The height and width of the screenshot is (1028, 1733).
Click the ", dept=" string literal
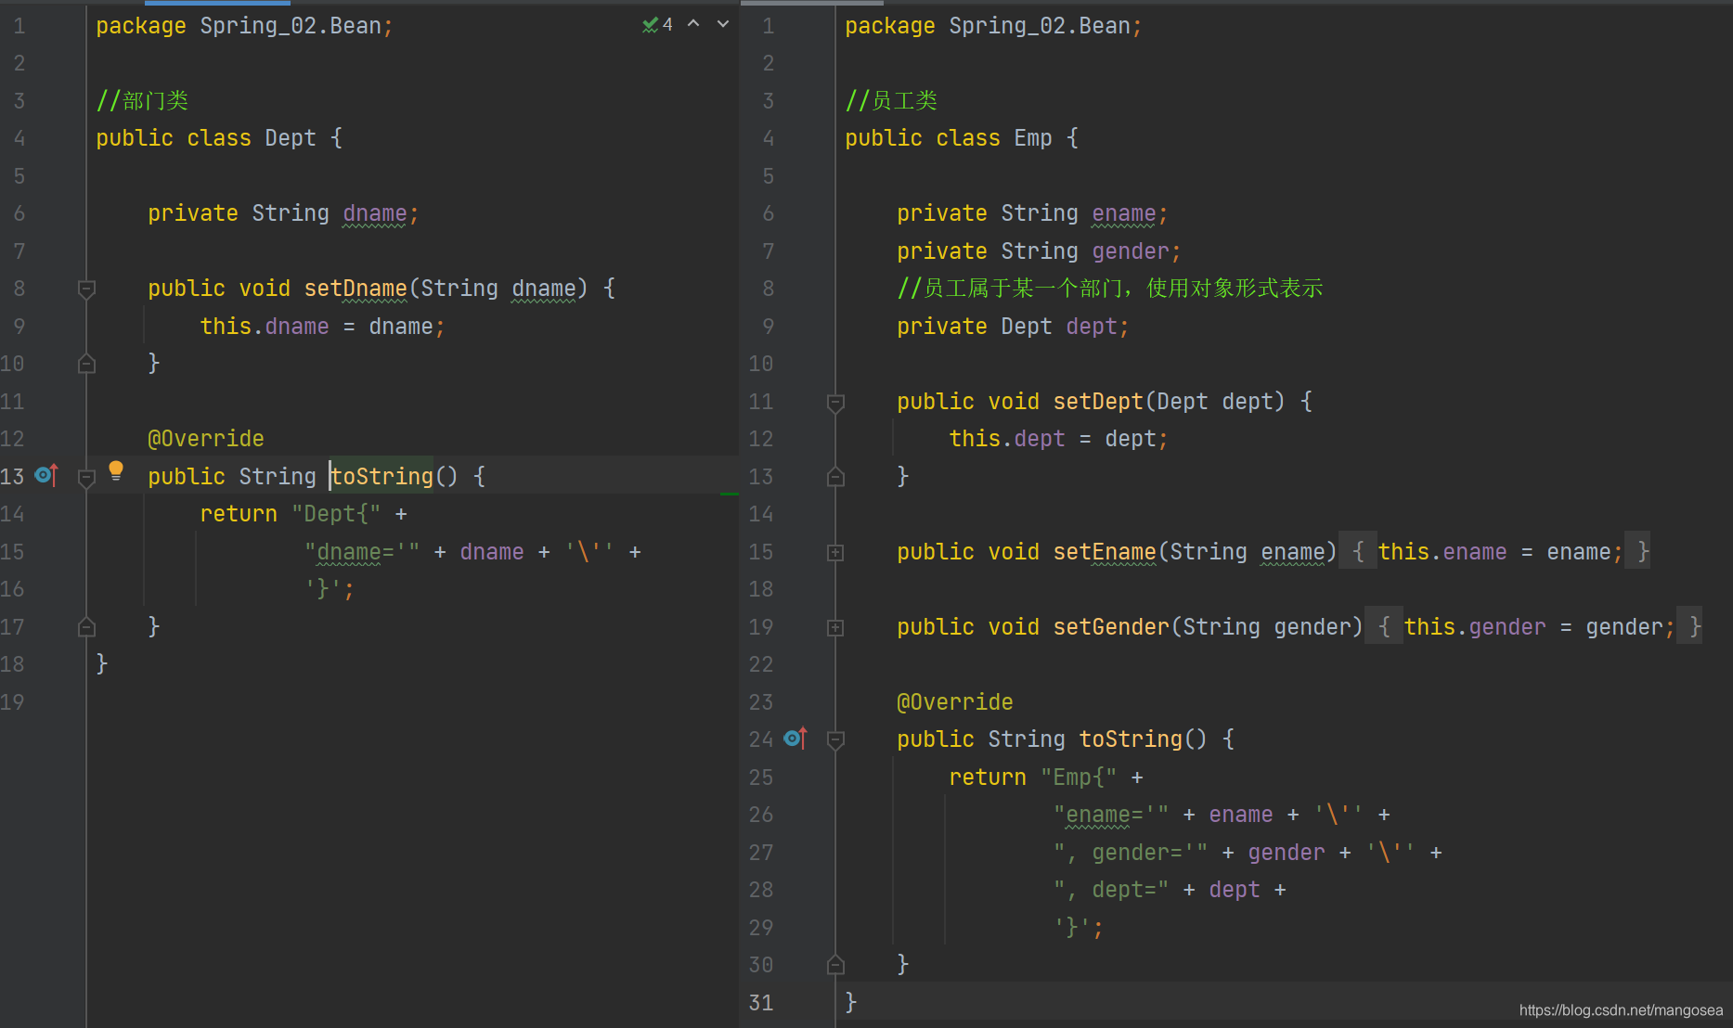(x=1111, y=890)
